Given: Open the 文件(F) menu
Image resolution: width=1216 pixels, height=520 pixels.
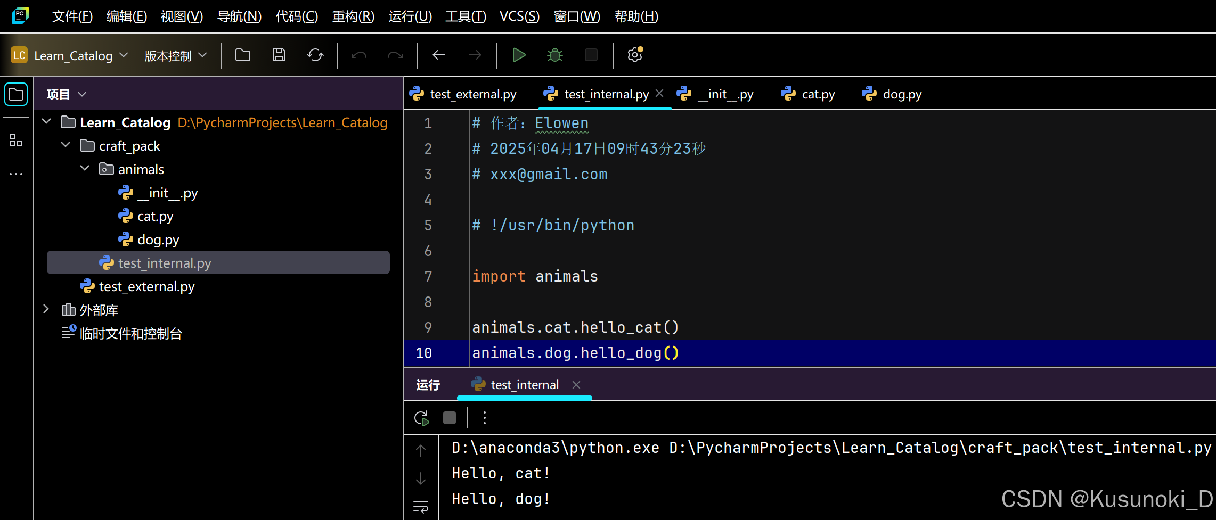Looking at the screenshot, I should coord(72,16).
